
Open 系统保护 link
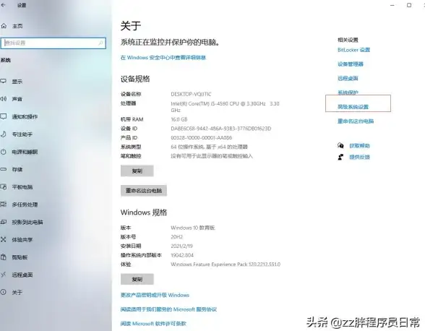[348, 93]
